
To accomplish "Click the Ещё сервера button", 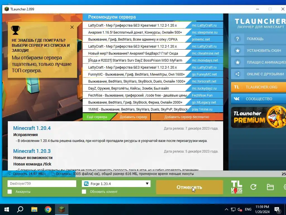I will [97, 117].
